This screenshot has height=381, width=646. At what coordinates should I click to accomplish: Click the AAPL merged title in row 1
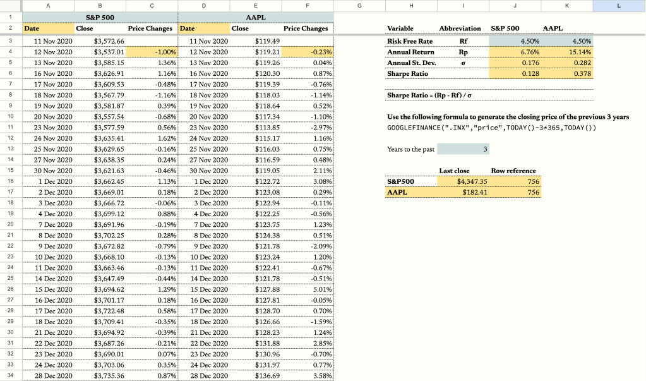click(255, 17)
